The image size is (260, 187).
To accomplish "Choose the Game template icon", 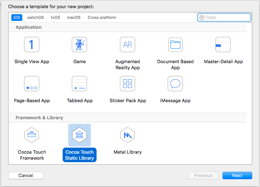I will point(79,45).
